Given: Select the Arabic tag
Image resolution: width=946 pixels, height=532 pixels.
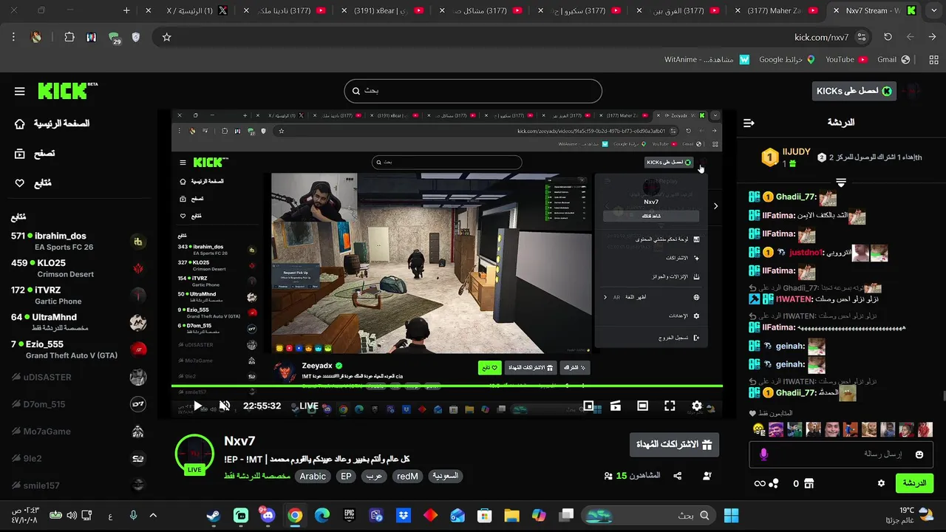Looking at the screenshot, I should 313,477.
